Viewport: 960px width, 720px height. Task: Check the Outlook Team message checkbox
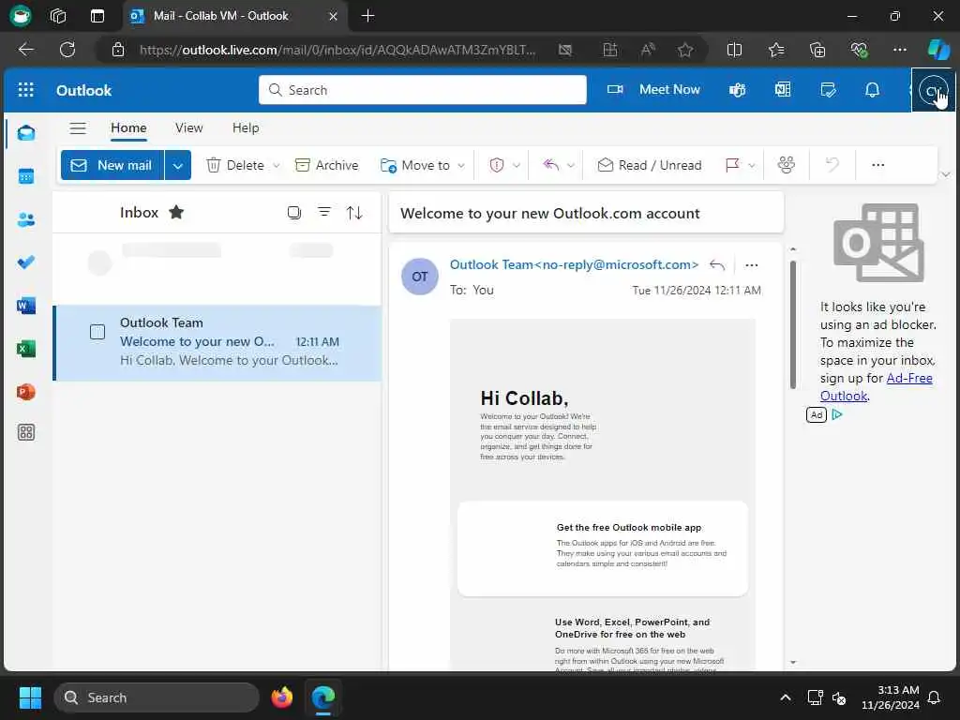(x=97, y=333)
